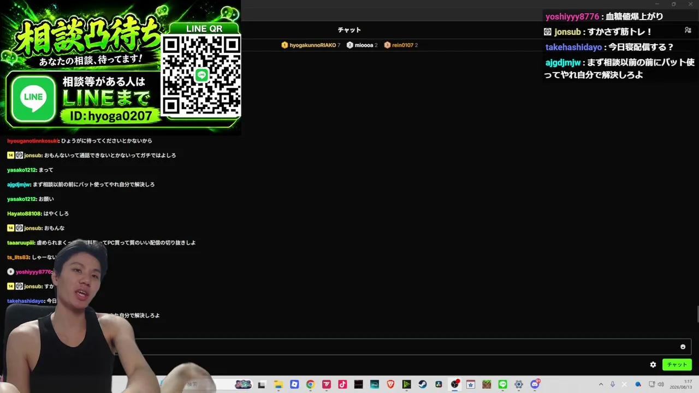Show hidden system tray icons
699x393 pixels.
pyautogui.click(x=601, y=384)
